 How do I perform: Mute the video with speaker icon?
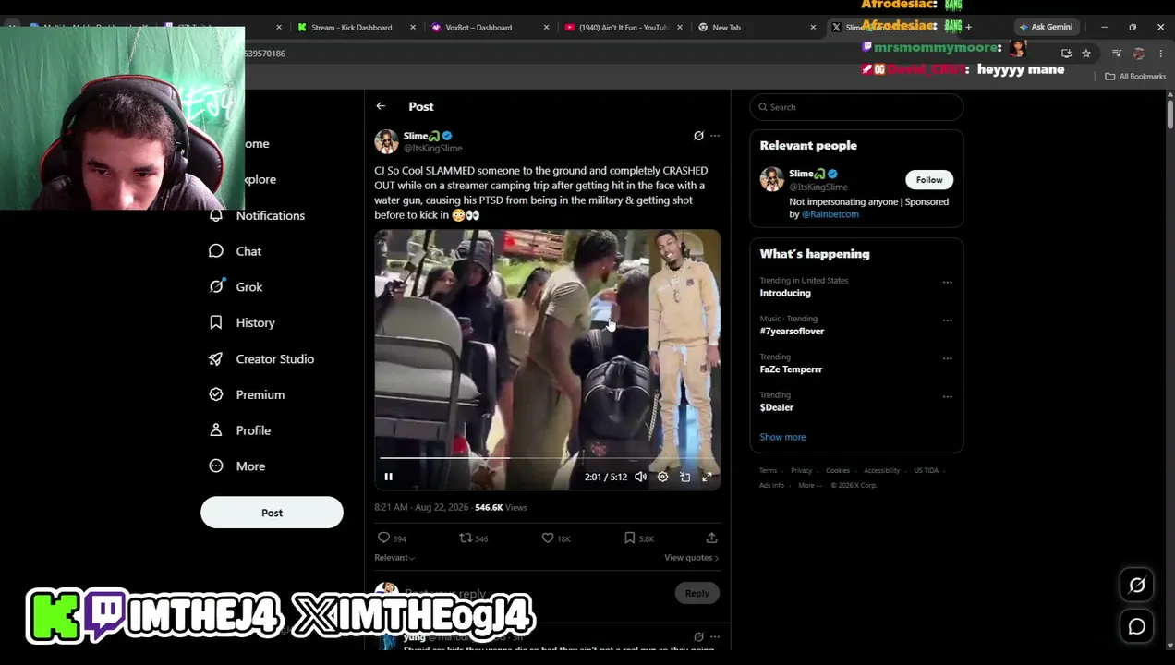640,477
